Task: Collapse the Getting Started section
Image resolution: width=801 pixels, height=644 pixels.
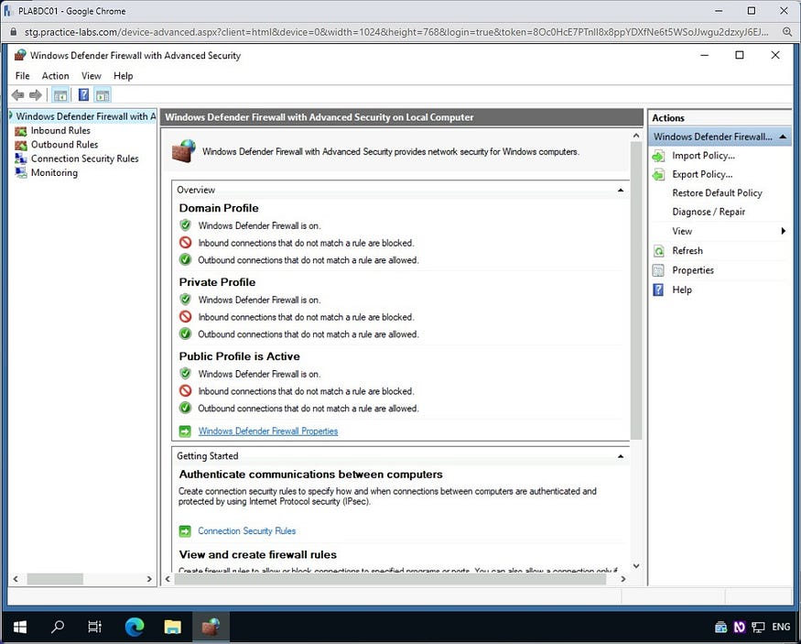Action: point(621,456)
